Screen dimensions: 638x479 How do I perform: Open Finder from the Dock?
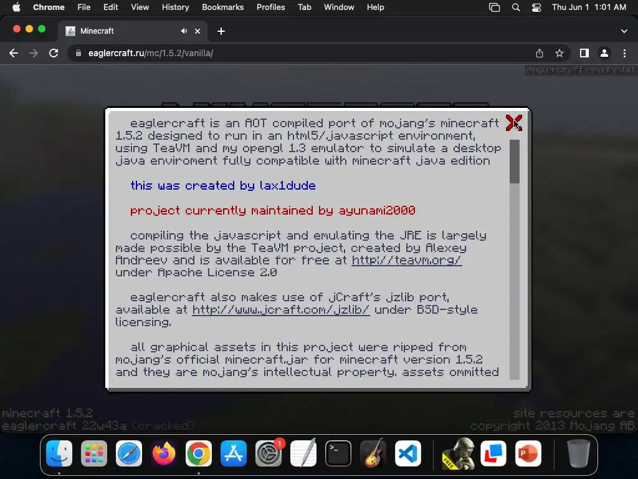(59, 453)
